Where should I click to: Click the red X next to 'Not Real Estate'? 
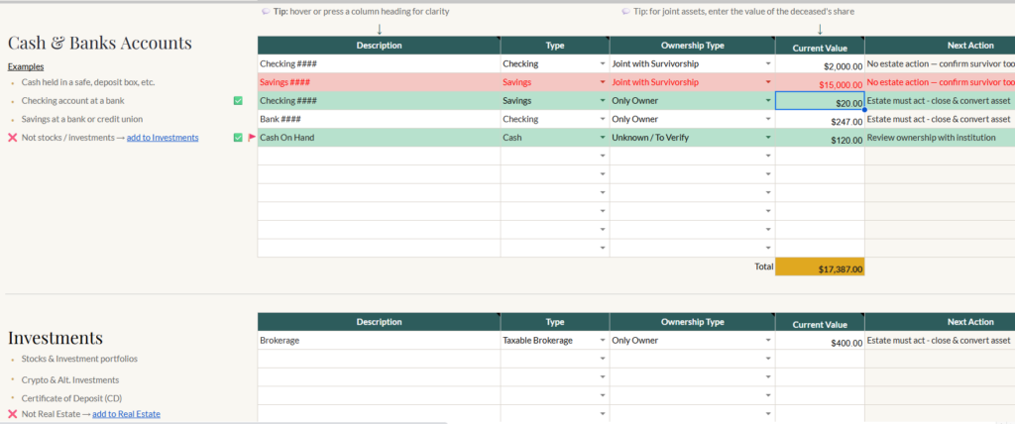tap(13, 414)
